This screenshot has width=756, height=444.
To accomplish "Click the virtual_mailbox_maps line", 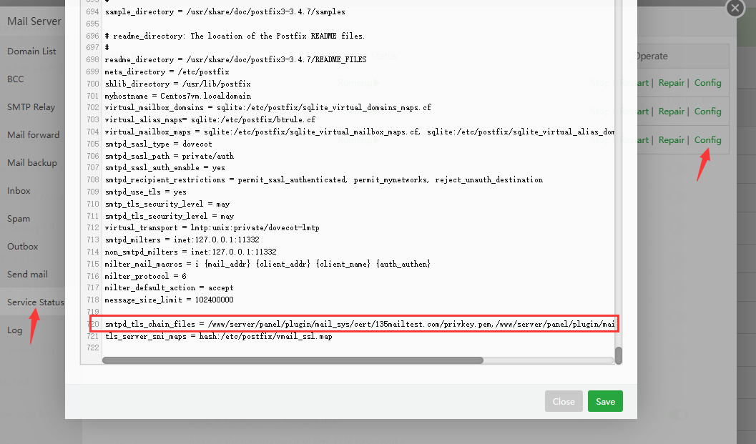I will coord(360,132).
